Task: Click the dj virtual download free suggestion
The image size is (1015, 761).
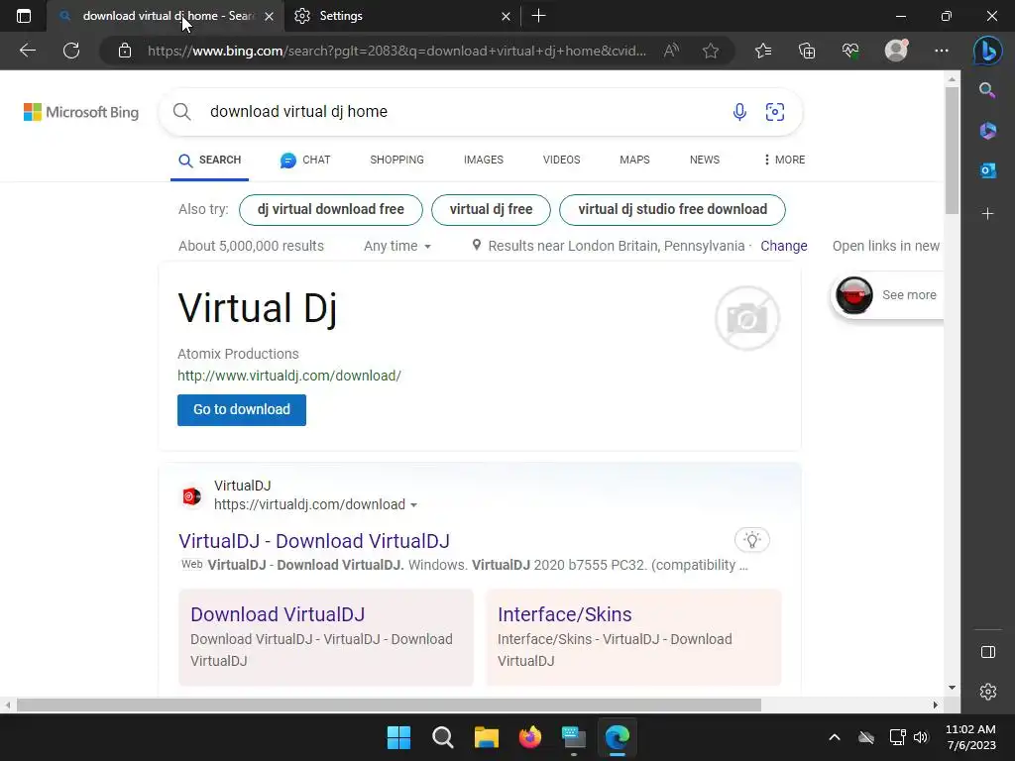Action: (x=331, y=210)
